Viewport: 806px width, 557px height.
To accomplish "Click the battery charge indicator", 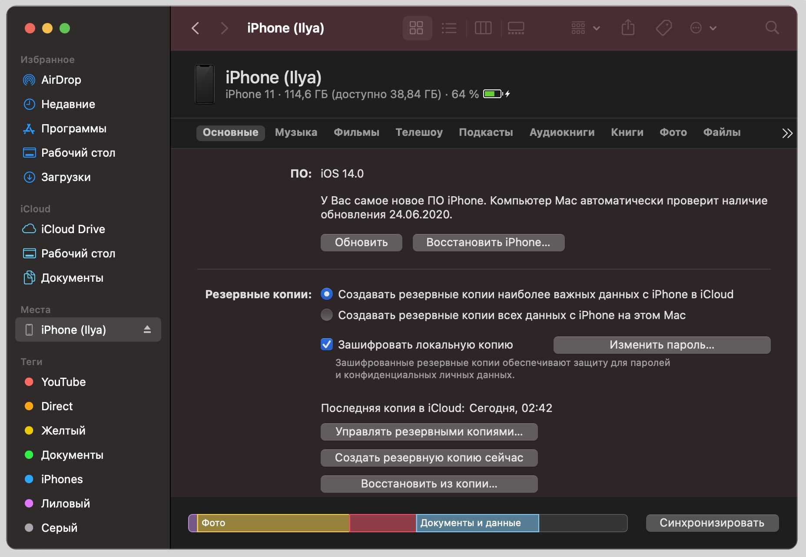I will [x=497, y=94].
